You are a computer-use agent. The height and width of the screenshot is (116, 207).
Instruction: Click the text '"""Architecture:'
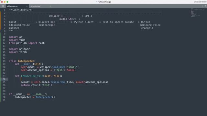pos(21,10)
